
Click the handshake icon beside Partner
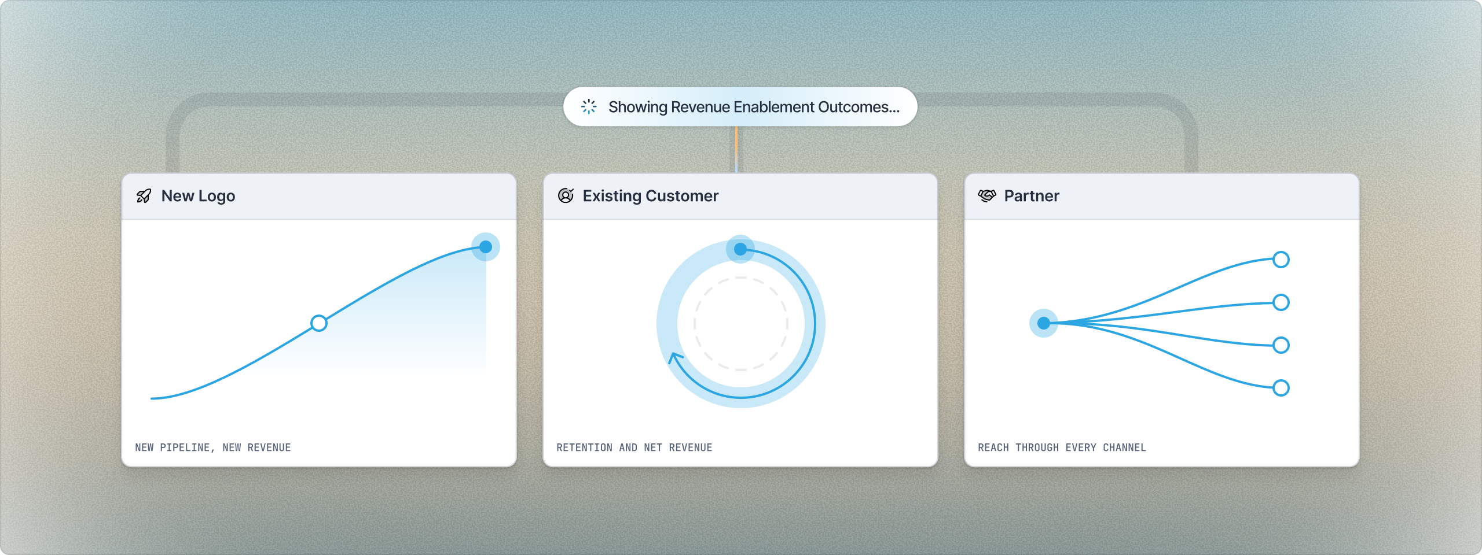pos(987,195)
